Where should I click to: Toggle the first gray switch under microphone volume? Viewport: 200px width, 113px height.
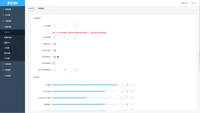[x=54, y=44]
